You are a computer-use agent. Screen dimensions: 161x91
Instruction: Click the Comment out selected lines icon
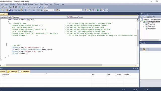click(20, 7)
